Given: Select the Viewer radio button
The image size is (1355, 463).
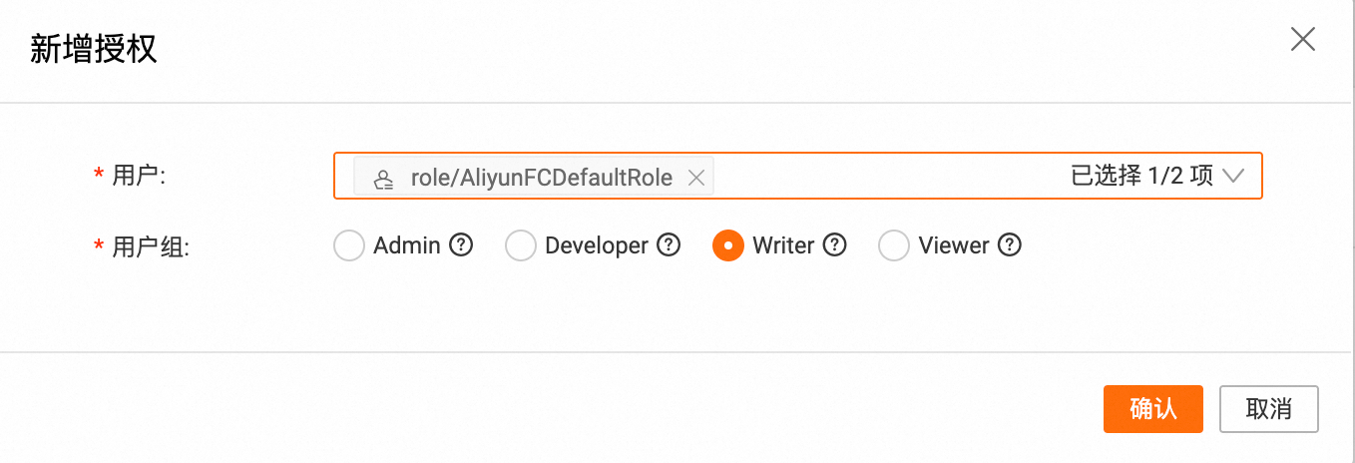Looking at the screenshot, I should [x=893, y=246].
